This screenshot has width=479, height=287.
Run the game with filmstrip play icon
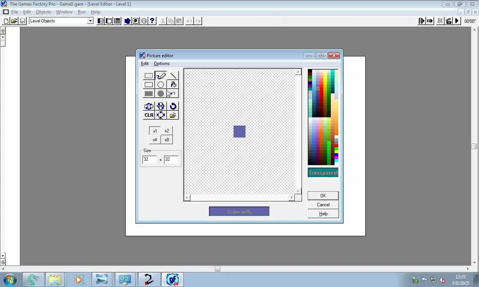tap(422, 21)
